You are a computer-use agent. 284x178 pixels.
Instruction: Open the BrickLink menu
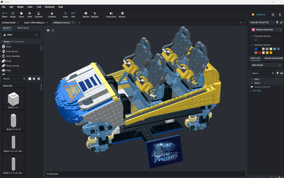point(50,7)
